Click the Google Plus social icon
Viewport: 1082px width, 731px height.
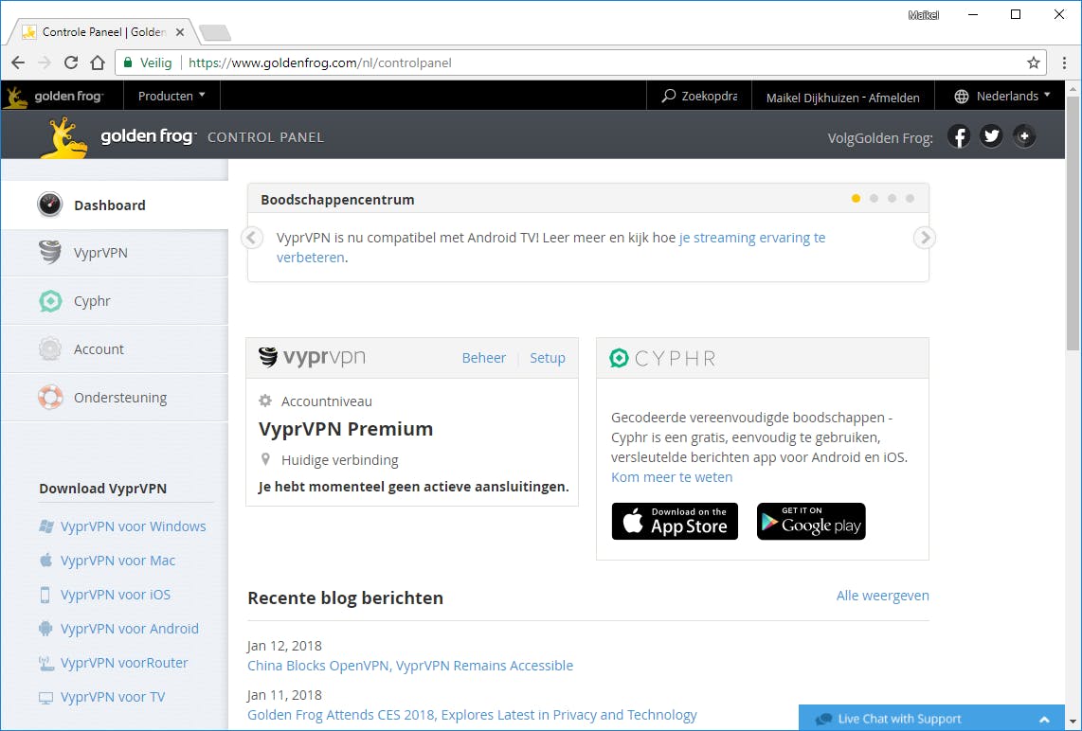[x=1023, y=137]
